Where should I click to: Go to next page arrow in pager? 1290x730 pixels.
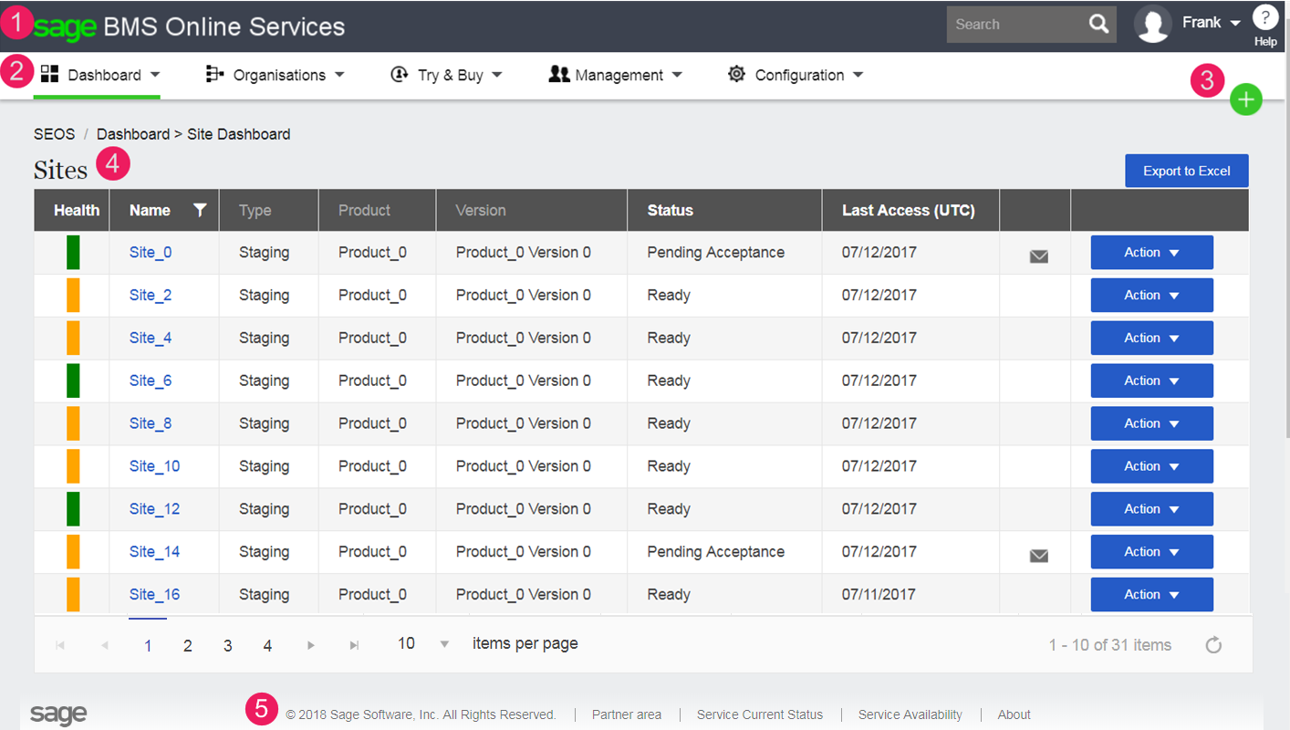coord(311,645)
